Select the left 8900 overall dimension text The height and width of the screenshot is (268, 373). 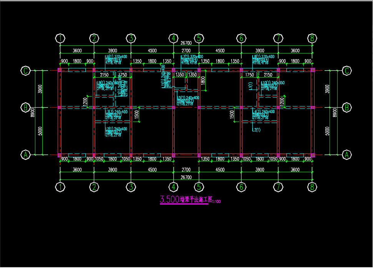tap(33, 112)
